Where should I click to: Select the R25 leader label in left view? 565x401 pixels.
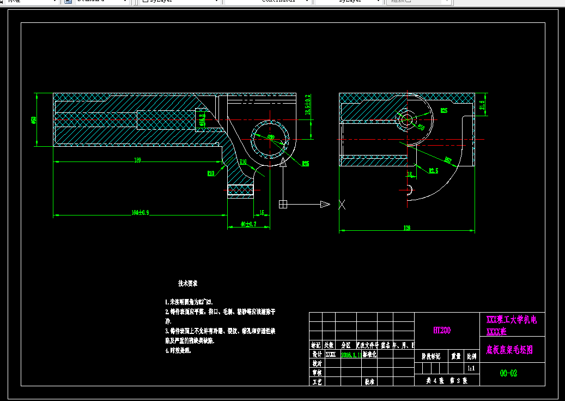pyautogui.click(x=306, y=164)
